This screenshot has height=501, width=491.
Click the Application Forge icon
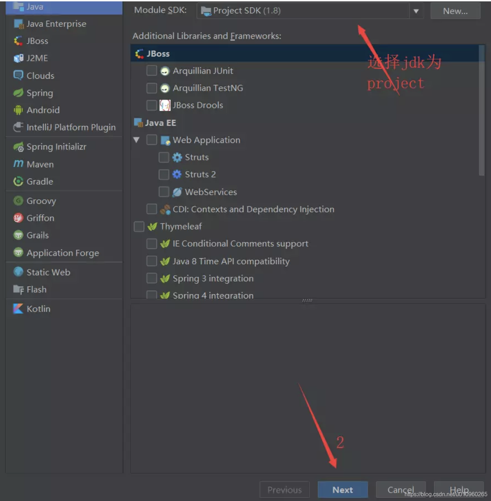pos(18,253)
